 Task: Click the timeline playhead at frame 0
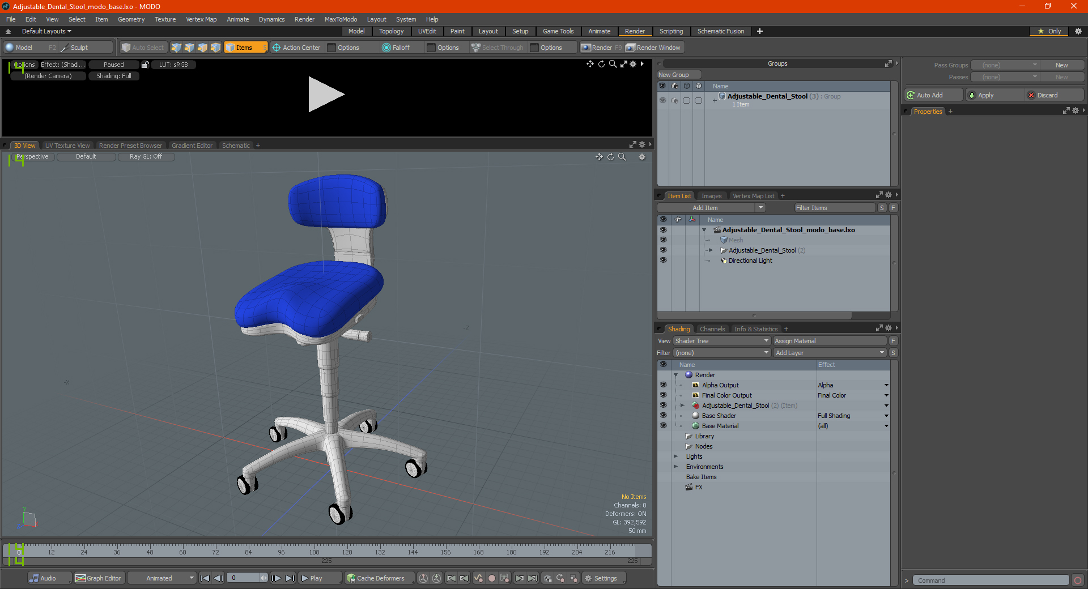19,552
